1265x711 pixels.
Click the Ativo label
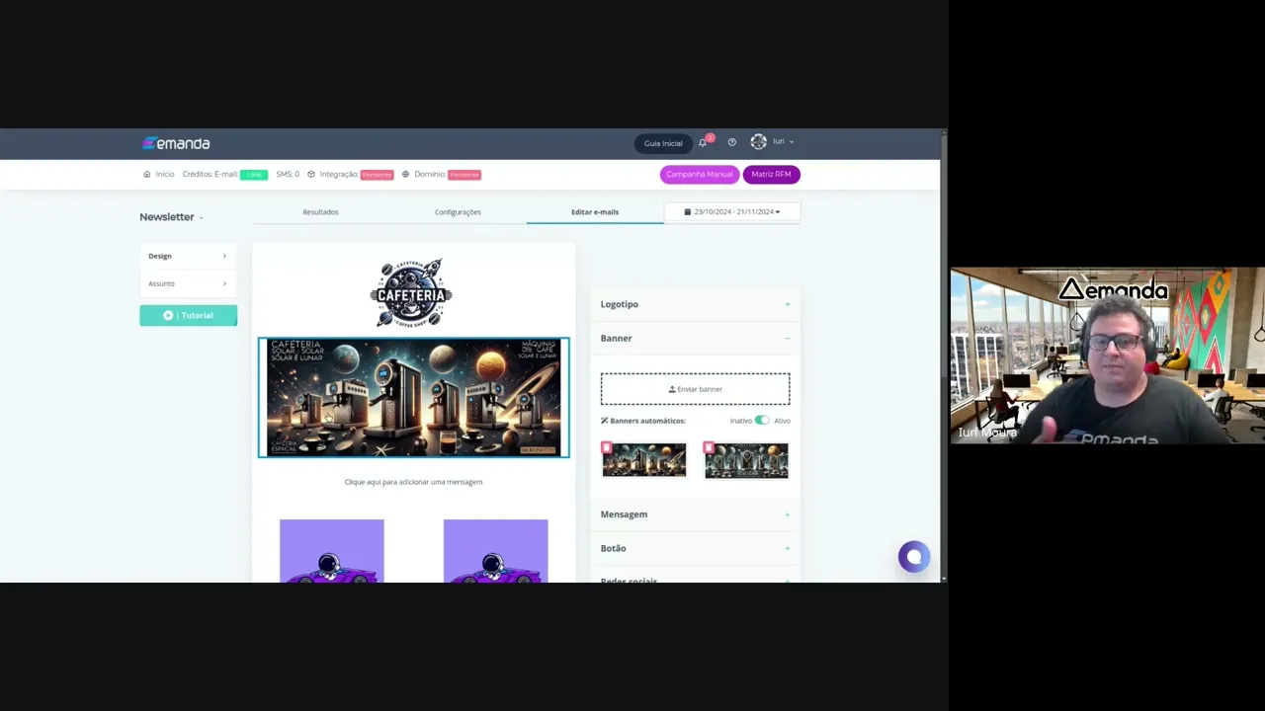(x=782, y=421)
